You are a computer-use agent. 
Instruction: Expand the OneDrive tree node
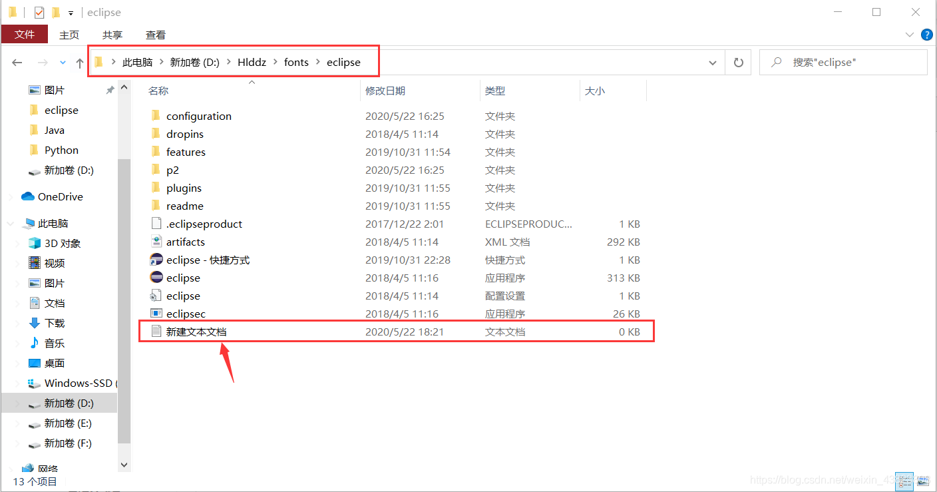point(10,197)
